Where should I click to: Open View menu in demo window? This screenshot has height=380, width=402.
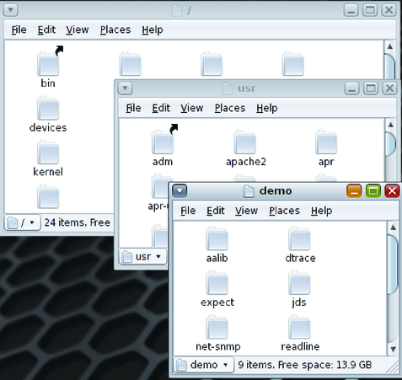pos(246,211)
